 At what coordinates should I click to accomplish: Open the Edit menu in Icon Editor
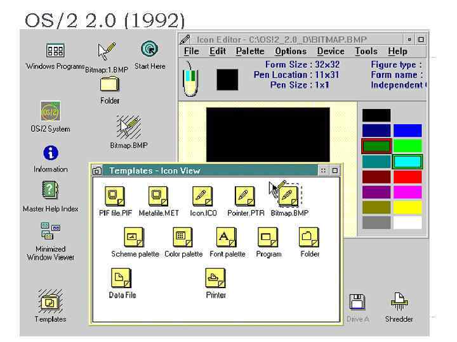pos(218,51)
